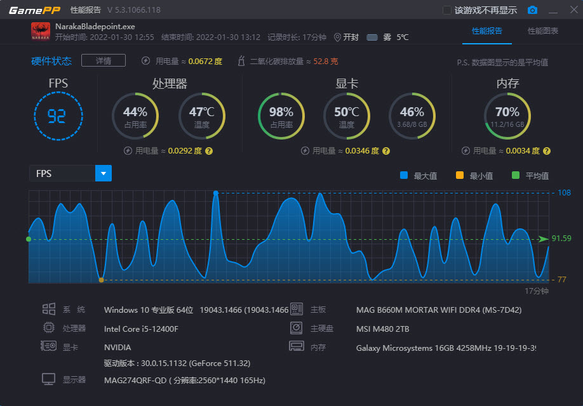
Task: Click the power consumption lightning icon
Action: (146, 60)
